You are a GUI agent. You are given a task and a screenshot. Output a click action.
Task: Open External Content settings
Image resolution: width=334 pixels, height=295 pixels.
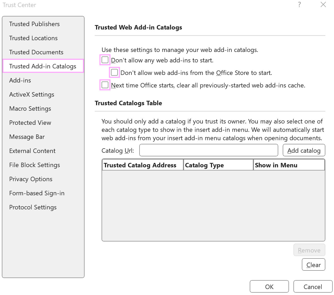(x=32, y=151)
